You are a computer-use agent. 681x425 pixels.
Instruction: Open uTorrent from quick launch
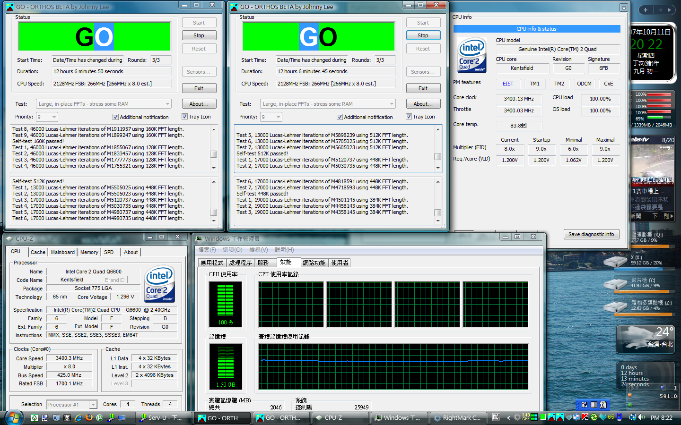pyautogui.click(x=99, y=418)
